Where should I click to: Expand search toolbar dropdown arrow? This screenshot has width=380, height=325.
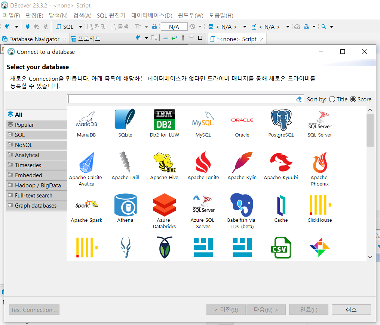point(331,27)
